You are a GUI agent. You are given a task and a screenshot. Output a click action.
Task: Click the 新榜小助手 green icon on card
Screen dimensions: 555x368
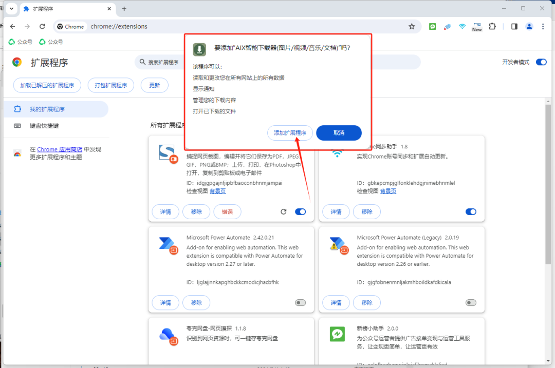[337, 334]
